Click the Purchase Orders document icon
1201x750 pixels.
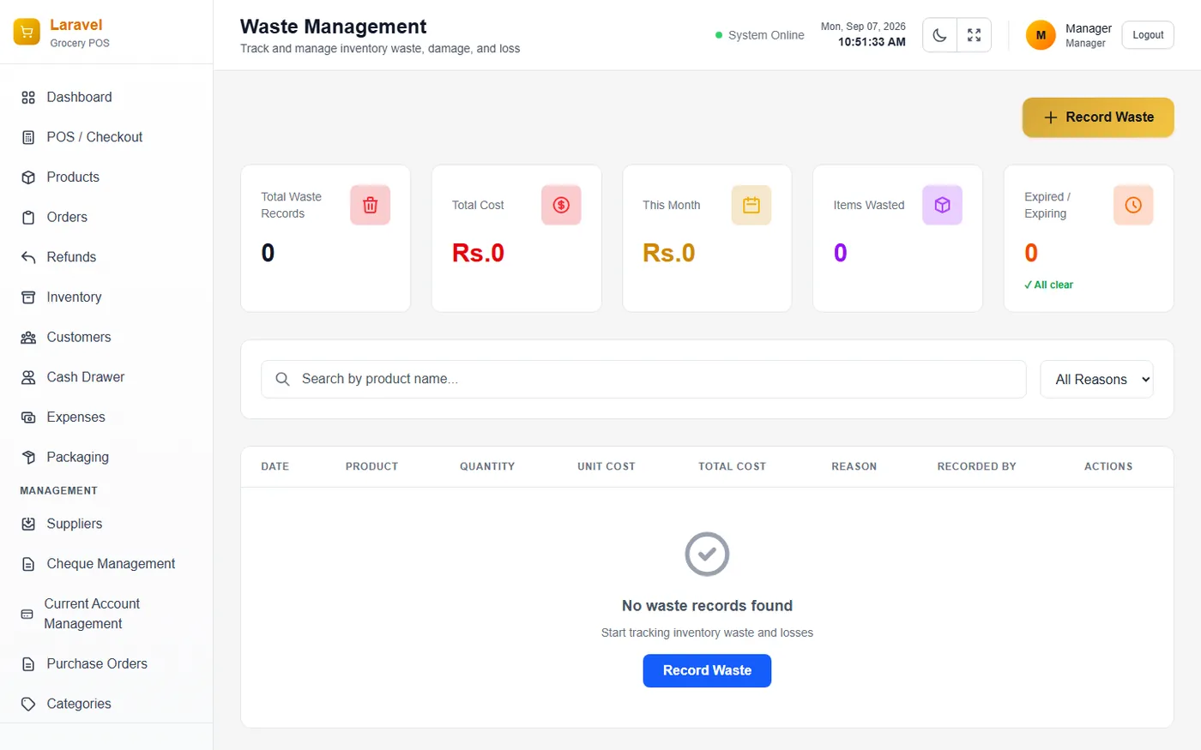pyautogui.click(x=28, y=664)
